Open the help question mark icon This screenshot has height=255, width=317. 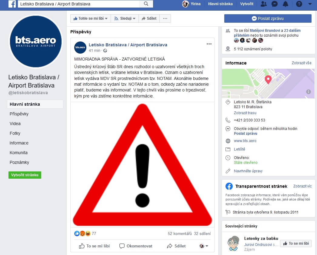[299, 4]
